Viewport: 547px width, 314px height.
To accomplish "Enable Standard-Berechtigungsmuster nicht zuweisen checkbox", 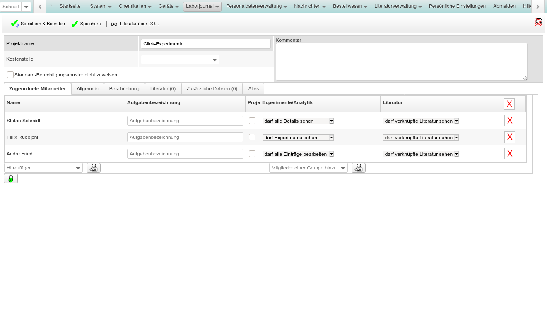I will point(10,75).
